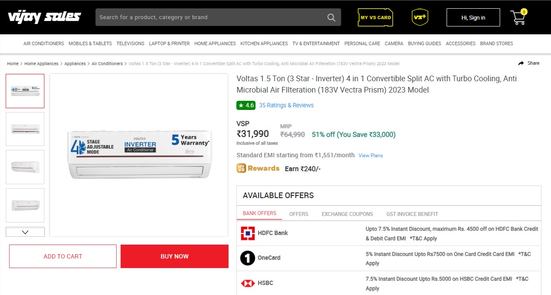Open the Televisions menu

tap(130, 43)
